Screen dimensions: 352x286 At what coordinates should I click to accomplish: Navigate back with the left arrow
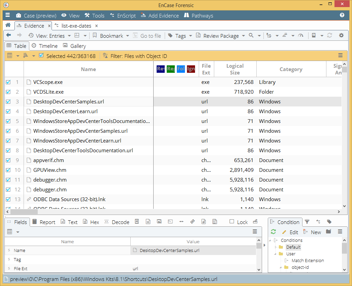point(8,35)
